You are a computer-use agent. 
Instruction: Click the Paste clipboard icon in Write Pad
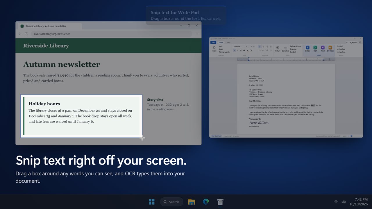[214, 47]
